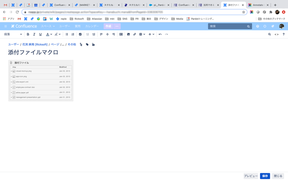Open page labels tag icon
288x180 pixels.
[x=87, y=45]
